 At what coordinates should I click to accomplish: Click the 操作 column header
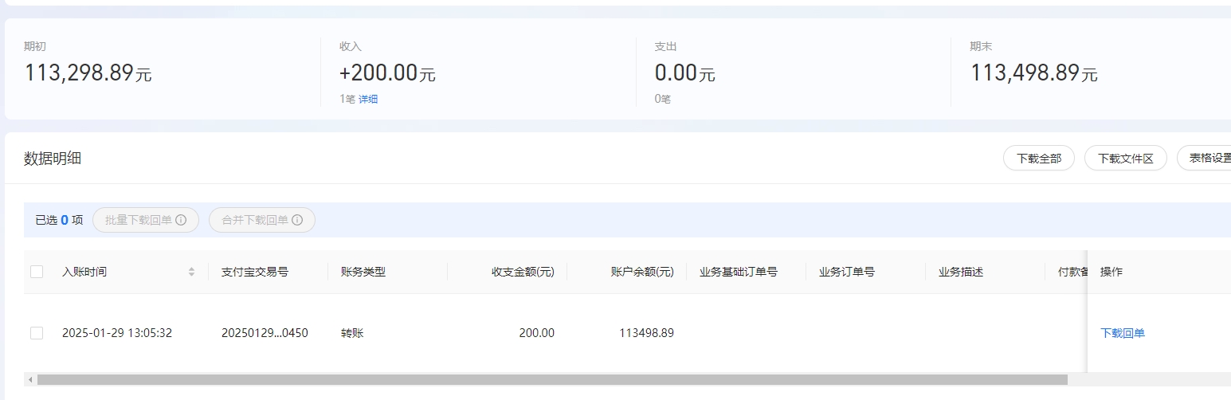click(x=1111, y=272)
